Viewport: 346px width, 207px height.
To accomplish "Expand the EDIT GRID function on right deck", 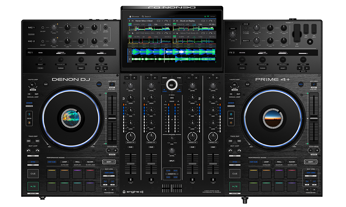I will 311,173.
